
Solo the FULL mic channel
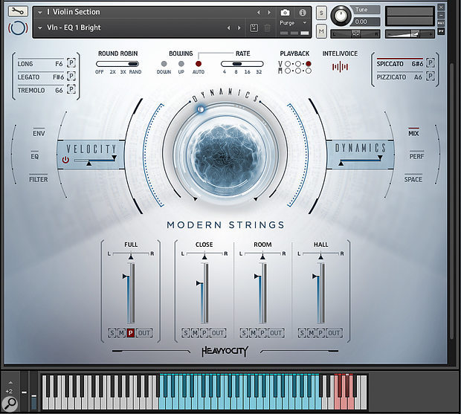point(112,333)
